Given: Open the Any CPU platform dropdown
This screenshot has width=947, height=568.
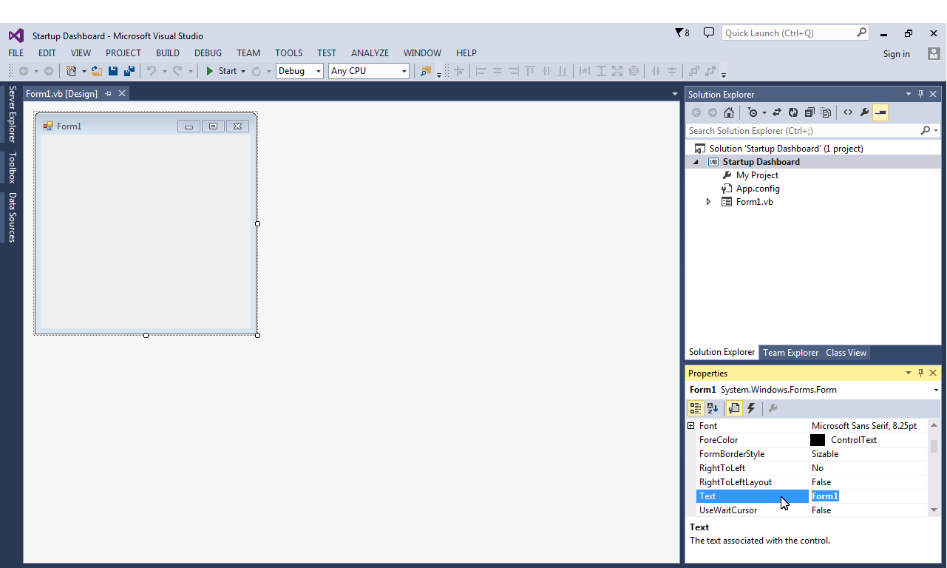Looking at the screenshot, I should coord(404,71).
